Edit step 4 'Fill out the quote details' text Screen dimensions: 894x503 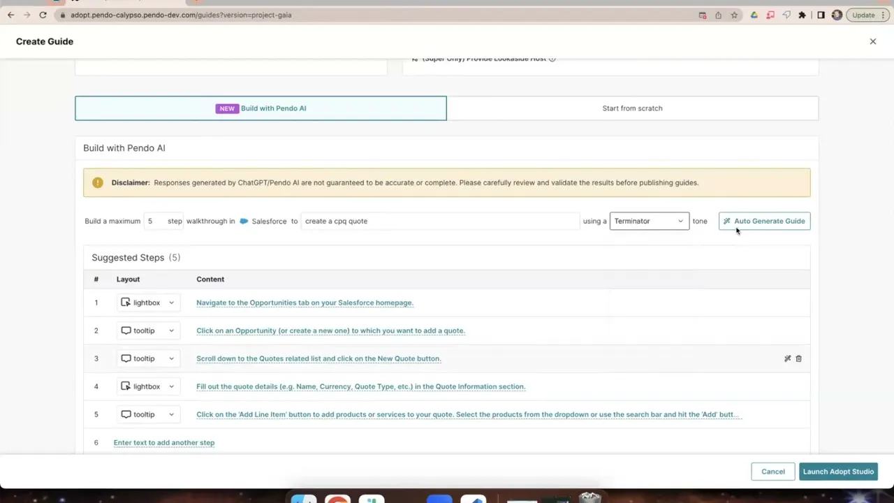pos(360,386)
